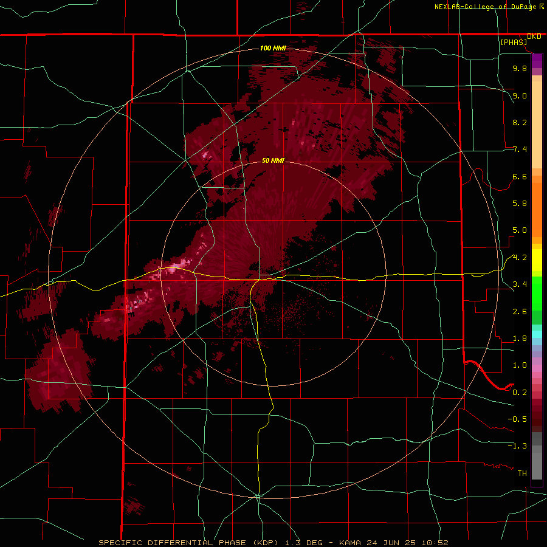Click the 4.2 scale value
Image resolution: width=547 pixels, height=547 pixels.
(520, 258)
